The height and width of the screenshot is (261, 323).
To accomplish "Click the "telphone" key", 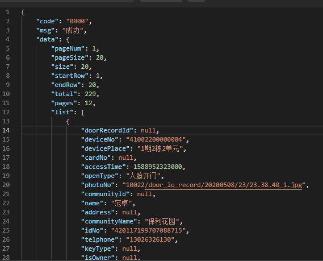I will tap(100, 239).
